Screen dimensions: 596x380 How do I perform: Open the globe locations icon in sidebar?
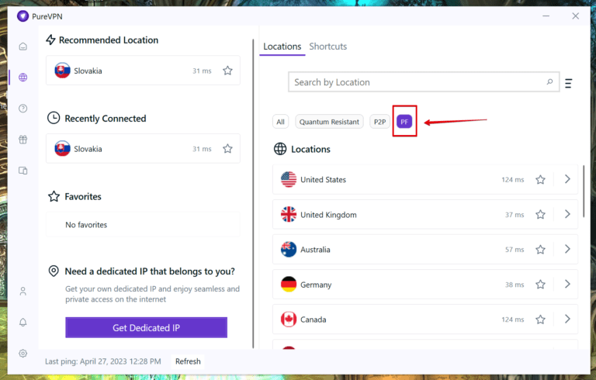tap(23, 78)
